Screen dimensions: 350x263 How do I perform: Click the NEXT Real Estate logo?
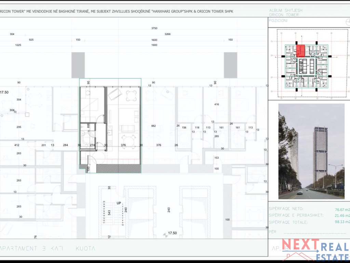coord(315,249)
